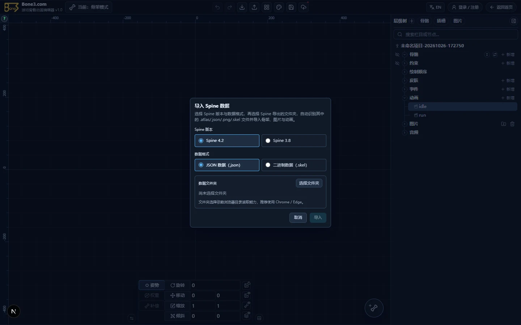Switch to the 插槽 tab in hierarchy panel

point(441,21)
